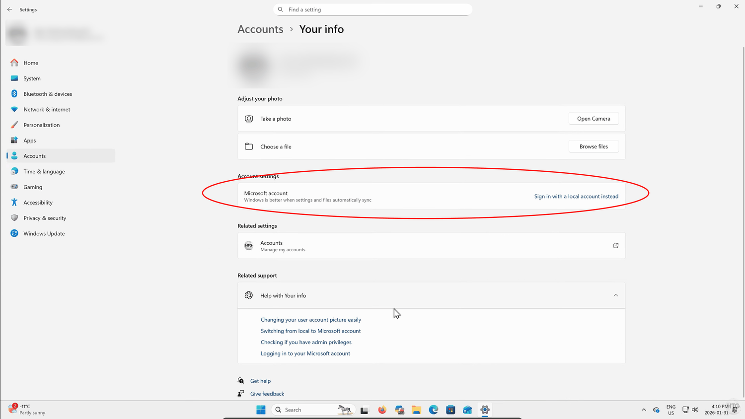This screenshot has width=745, height=419.
Task: Click the Open Camera button
Action: point(594,119)
